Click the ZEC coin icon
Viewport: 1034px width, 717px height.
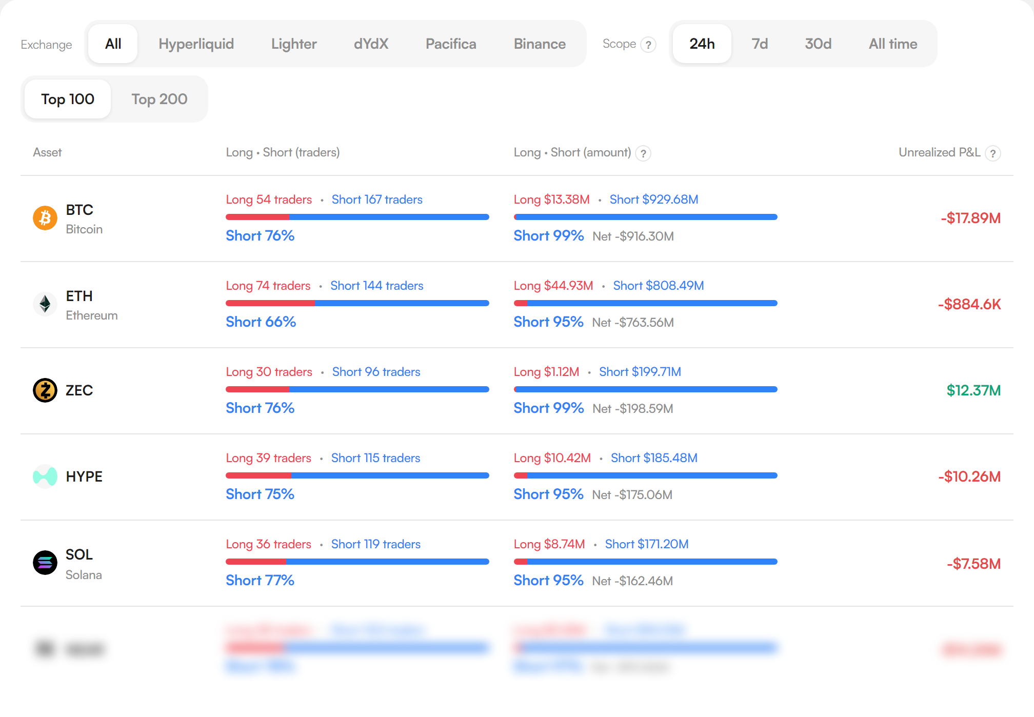[x=45, y=390]
